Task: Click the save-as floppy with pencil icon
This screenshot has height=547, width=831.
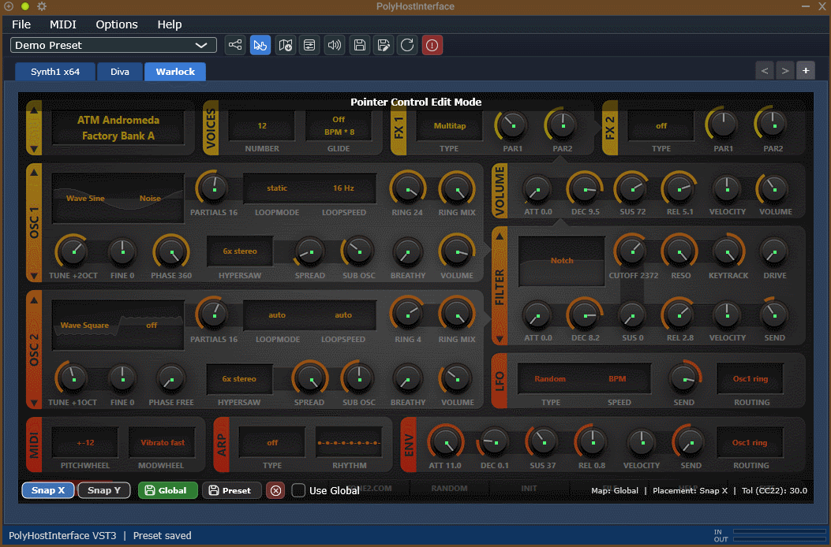Action: pyautogui.click(x=384, y=45)
